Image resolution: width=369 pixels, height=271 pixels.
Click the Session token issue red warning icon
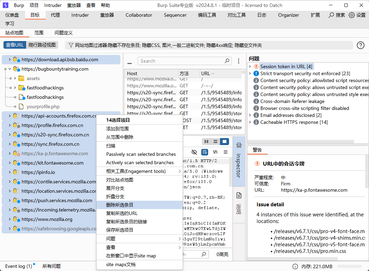[256, 66]
